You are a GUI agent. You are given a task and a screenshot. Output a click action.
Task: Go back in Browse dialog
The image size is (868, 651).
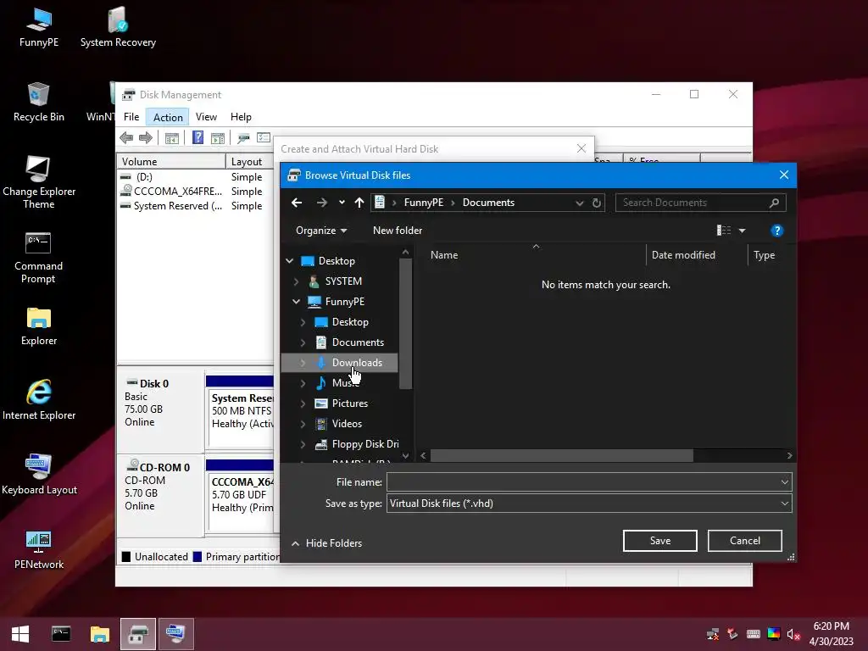pyautogui.click(x=297, y=203)
